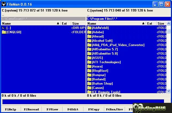Select the [ASUS] folder name
Screen dimensions: 172x113
coord(97,58)
